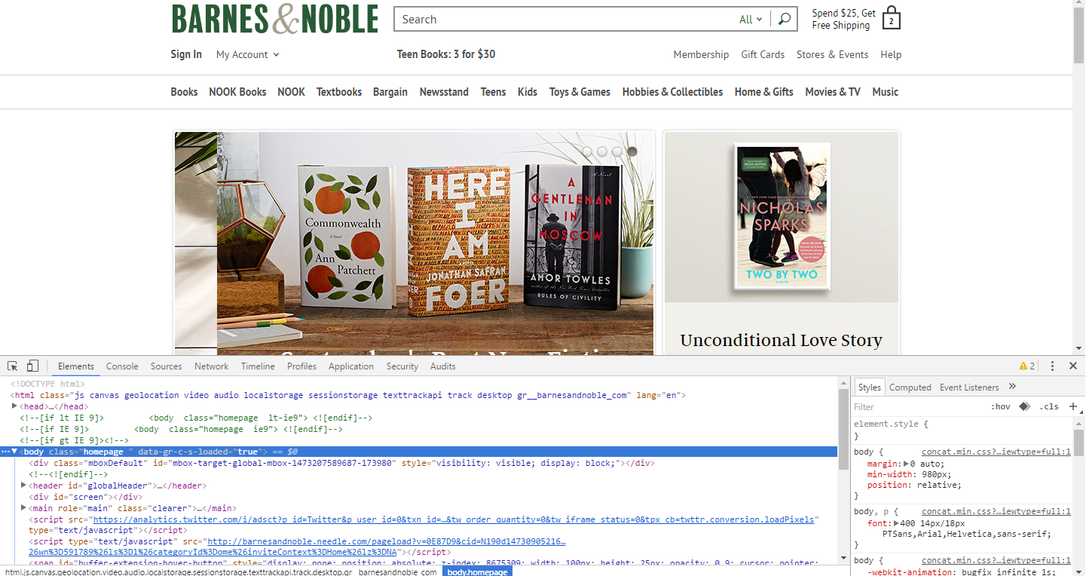Screen dimensions: 1086x576
Task: Switch to the Application tab
Action: tap(350, 366)
